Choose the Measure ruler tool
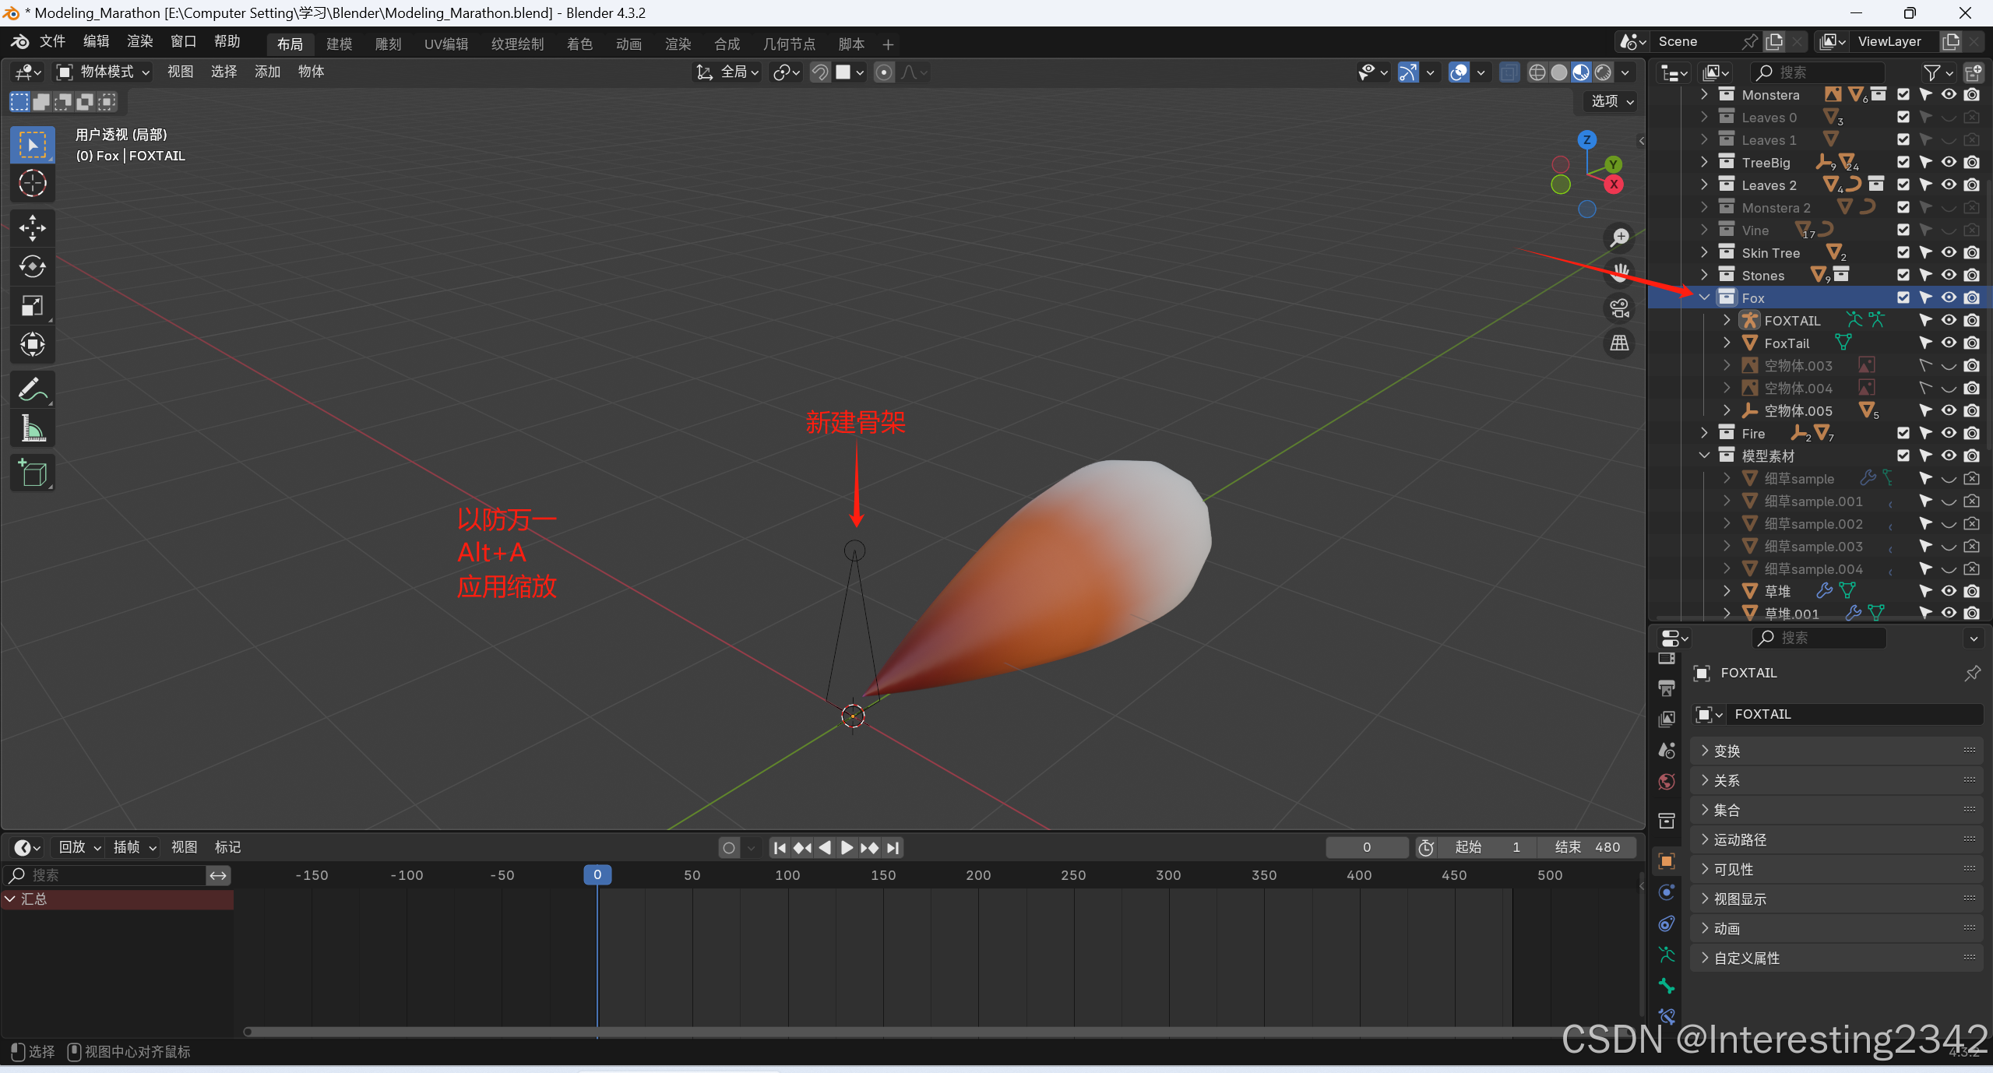 pos(32,427)
